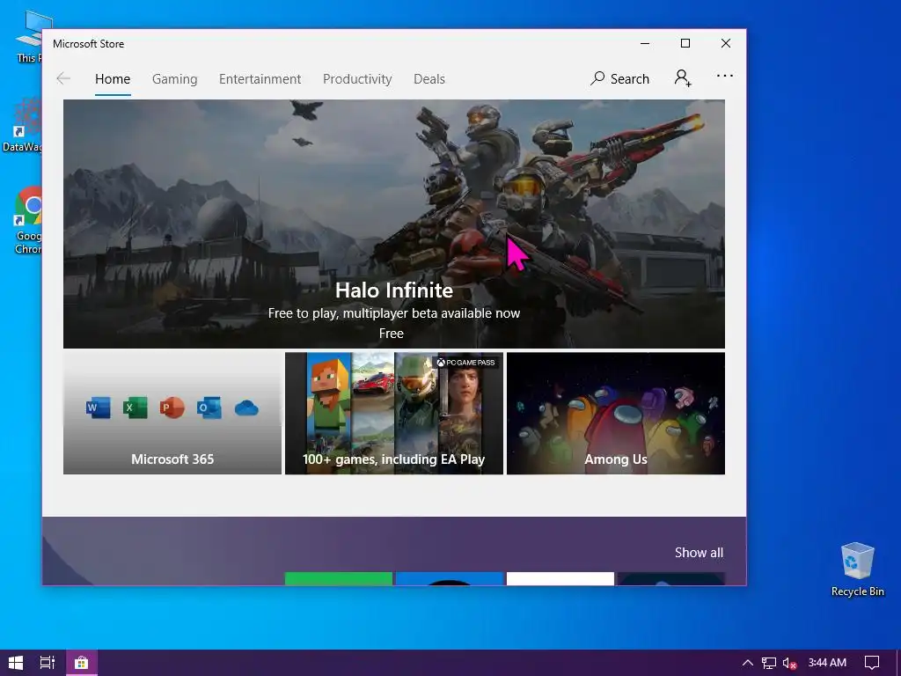This screenshot has width=901, height=676.
Task: Click the Show all link
Action: [699, 553]
